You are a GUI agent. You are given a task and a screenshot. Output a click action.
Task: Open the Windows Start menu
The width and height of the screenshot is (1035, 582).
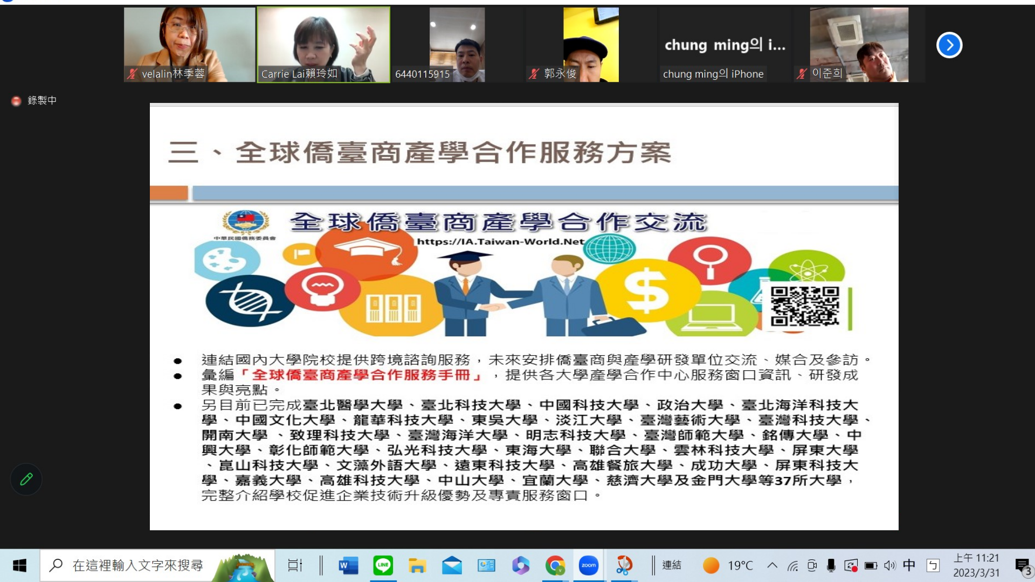[19, 565]
